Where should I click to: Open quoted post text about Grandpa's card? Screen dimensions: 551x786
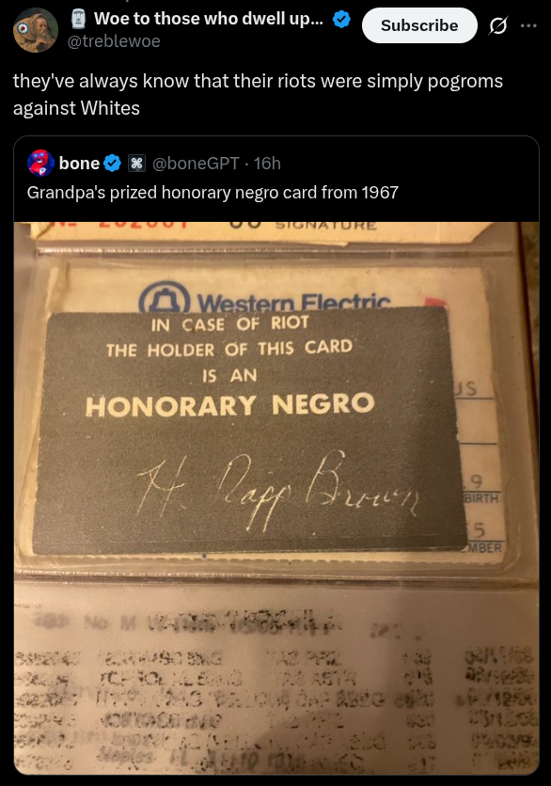(x=213, y=193)
